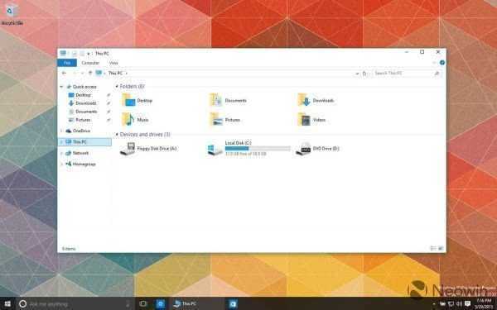This screenshot has width=497, height=310.
Task: Unpin Downloads from Quick access
Action: pos(109,103)
